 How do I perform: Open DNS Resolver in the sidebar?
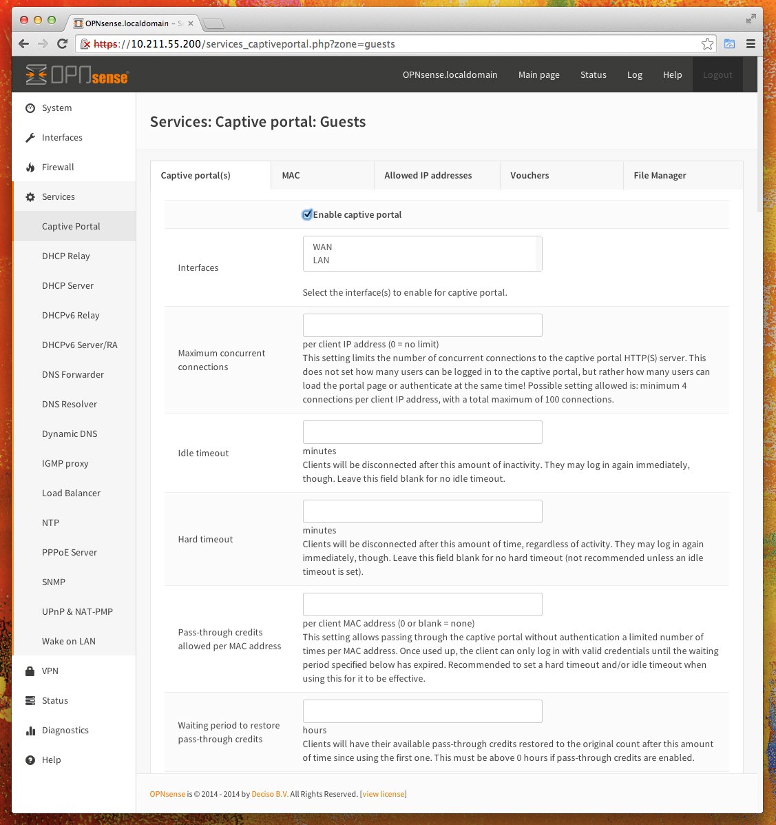[74, 404]
